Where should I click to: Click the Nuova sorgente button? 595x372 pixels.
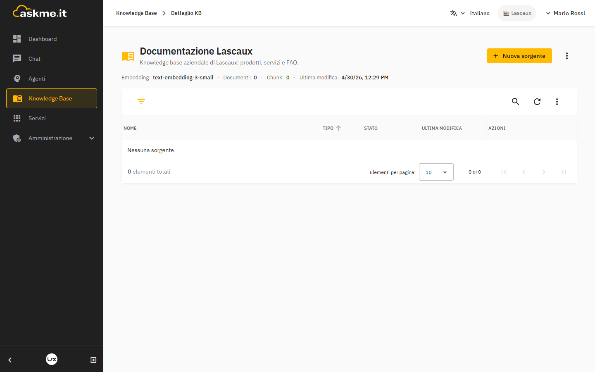pos(519,56)
